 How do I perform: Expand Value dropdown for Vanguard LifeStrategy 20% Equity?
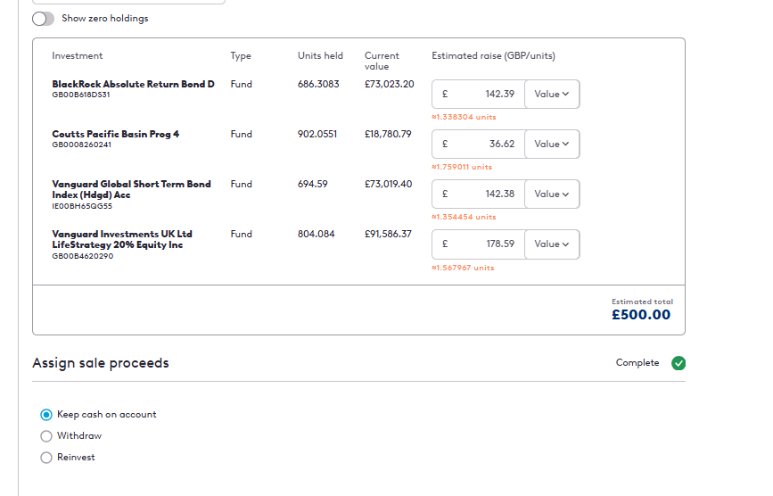pyautogui.click(x=552, y=244)
